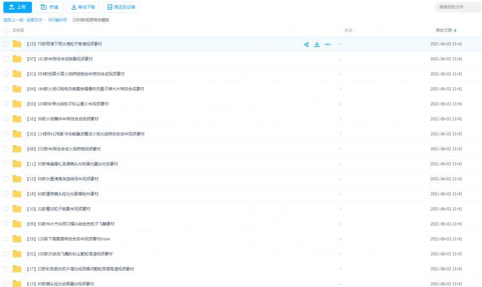
Task: Sort by the 文件名 column header
Action: (18, 31)
